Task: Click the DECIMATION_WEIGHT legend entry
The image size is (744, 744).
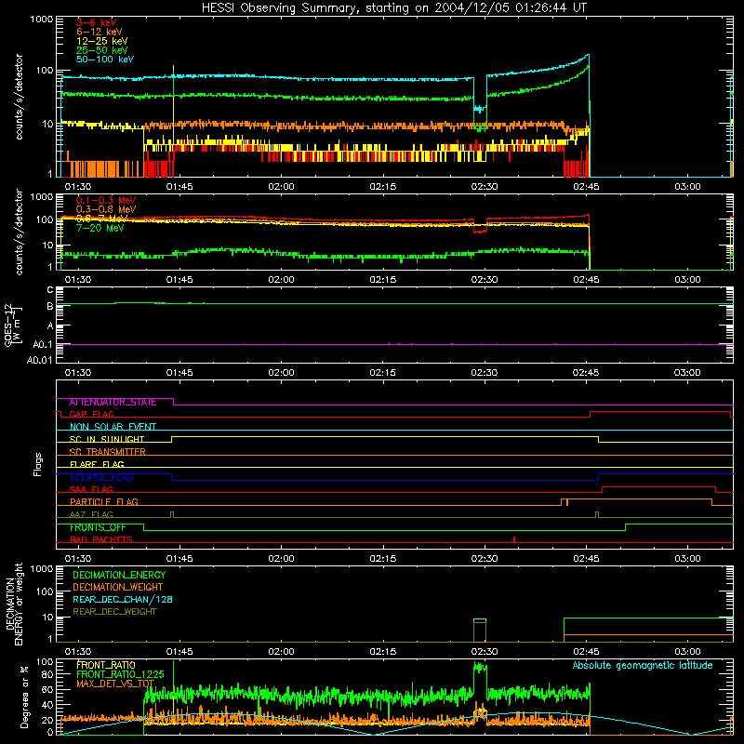Action: [x=118, y=588]
